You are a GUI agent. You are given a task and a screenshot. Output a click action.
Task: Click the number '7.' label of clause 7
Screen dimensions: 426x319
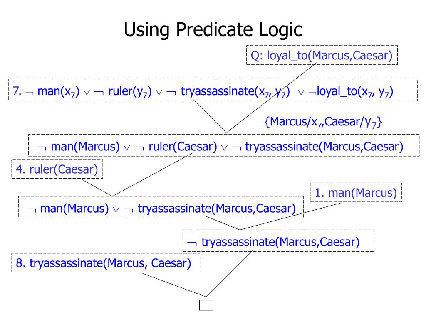click(x=17, y=91)
